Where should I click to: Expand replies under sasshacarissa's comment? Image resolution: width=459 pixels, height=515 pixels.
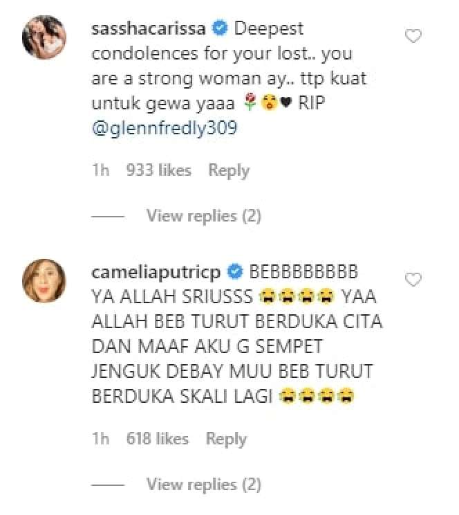coord(203,216)
